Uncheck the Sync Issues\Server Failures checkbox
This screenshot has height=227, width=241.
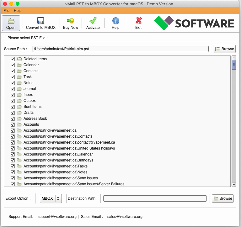pyautogui.click(x=13, y=184)
